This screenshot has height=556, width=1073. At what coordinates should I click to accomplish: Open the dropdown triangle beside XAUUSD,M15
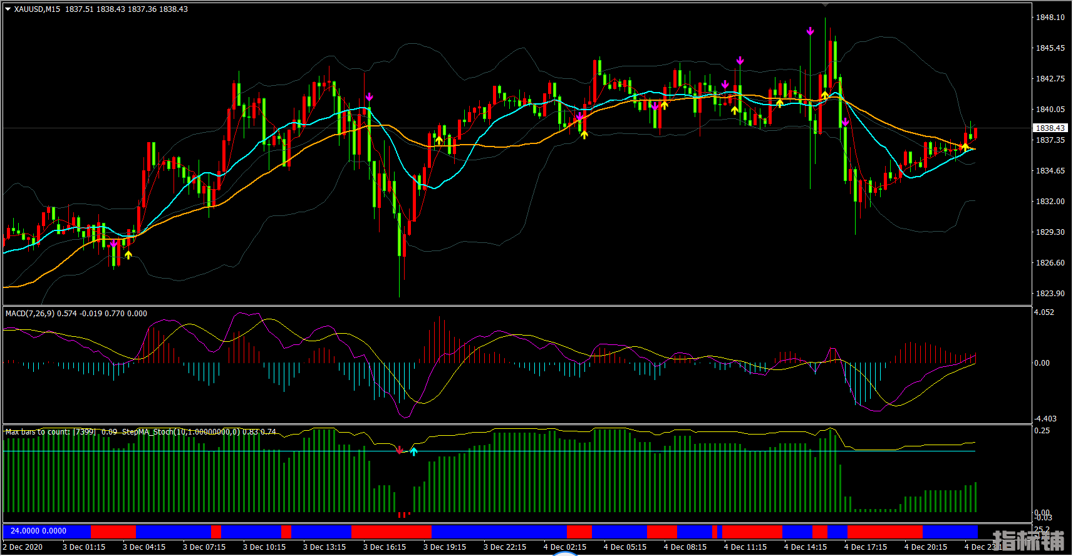tap(8, 9)
